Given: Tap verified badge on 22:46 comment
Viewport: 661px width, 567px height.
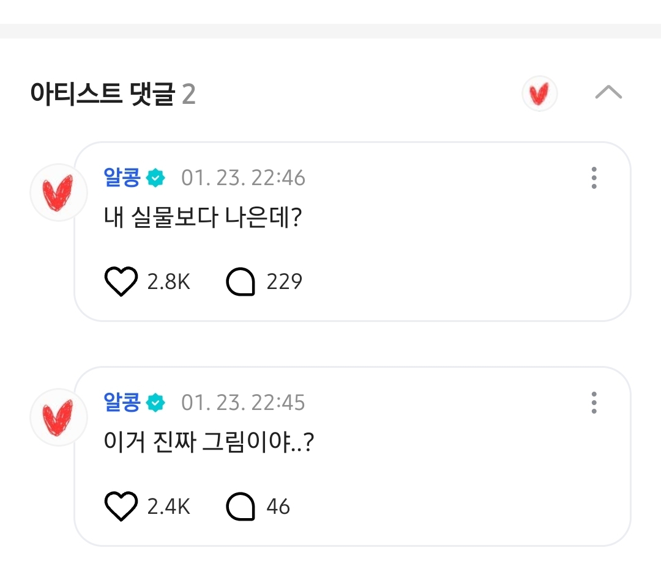Looking at the screenshot, I should click(156, 178).
